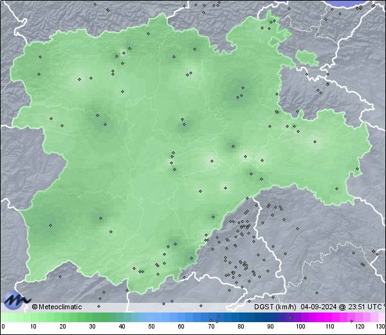Click the 100 label on the legend scale
The width and height of the screenshot is (386, 335).
(x=300, y=327)
